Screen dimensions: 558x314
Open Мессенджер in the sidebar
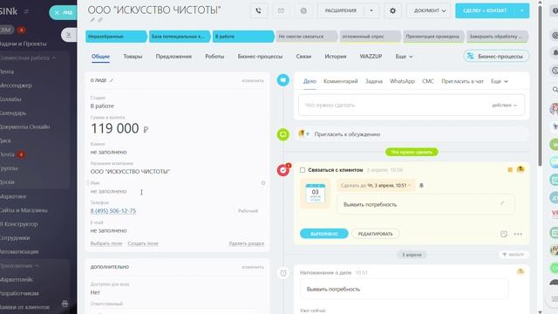pyautogui.click(x=16, y=85)
